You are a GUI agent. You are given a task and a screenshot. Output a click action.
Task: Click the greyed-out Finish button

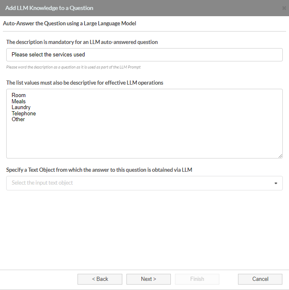click(197, 279)
